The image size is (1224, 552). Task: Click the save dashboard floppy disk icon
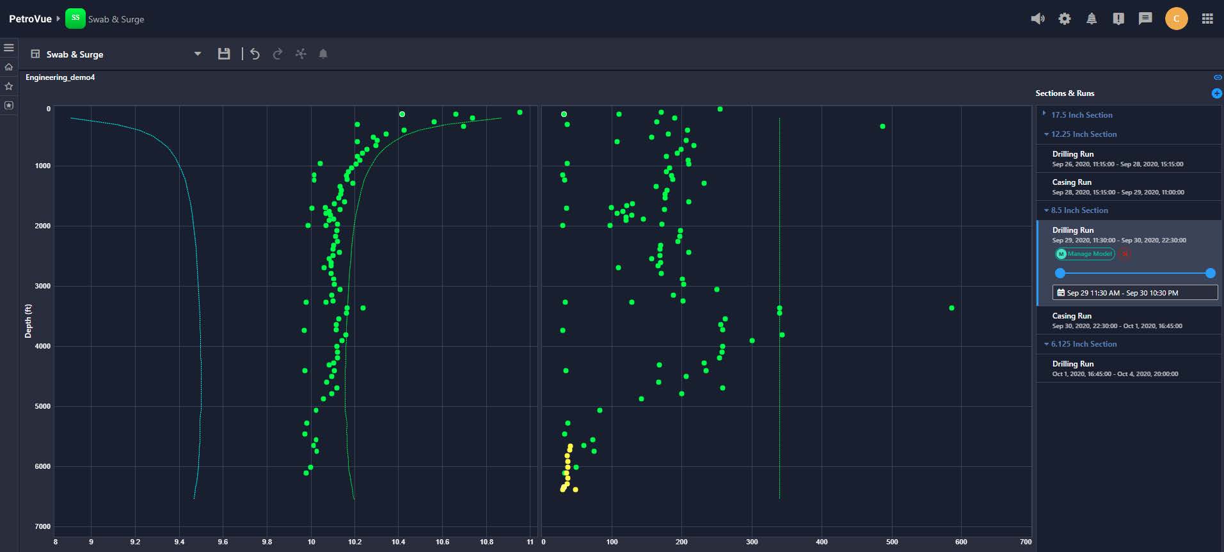coord(223,54)
